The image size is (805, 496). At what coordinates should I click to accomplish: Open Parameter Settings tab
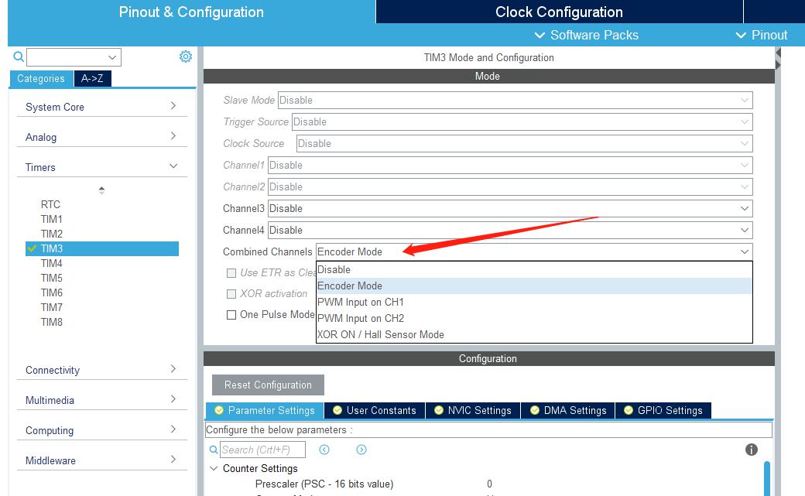coord(265,410)
